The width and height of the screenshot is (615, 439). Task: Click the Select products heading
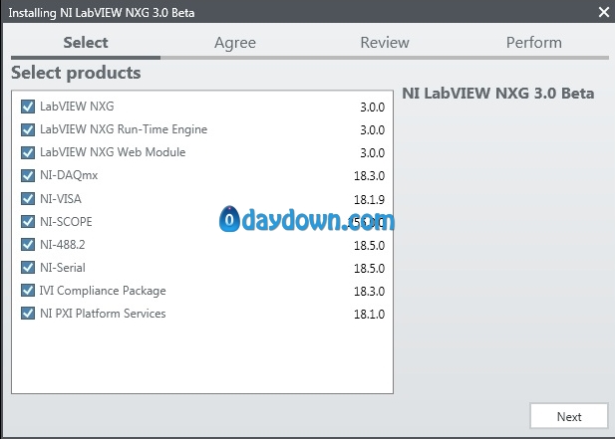click(x=76, y=73)
